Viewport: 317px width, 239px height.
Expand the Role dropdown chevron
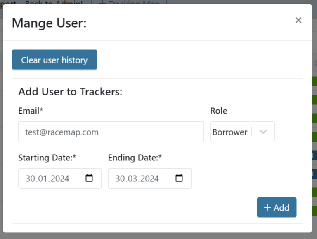tap(263, 132)
